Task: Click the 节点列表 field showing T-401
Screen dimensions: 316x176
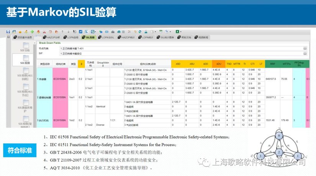Action: [182, 48]
